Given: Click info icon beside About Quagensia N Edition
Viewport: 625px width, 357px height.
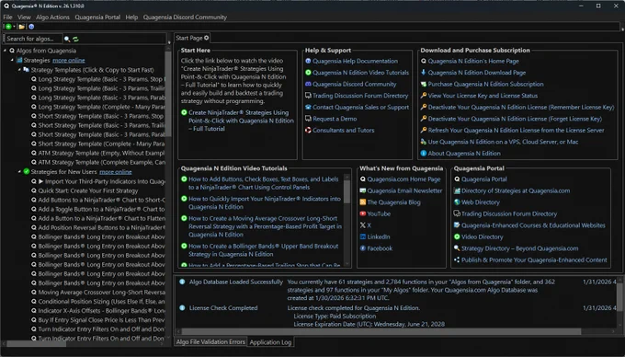Looking at the screenshot, I should [x=424, y=154].
